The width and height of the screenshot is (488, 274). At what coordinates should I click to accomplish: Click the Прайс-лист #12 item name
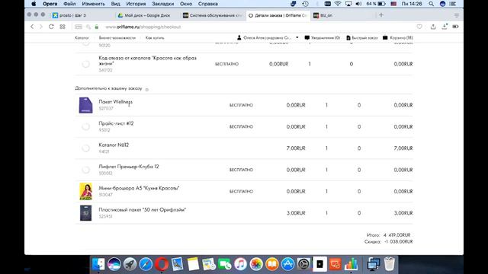[116, 123]
